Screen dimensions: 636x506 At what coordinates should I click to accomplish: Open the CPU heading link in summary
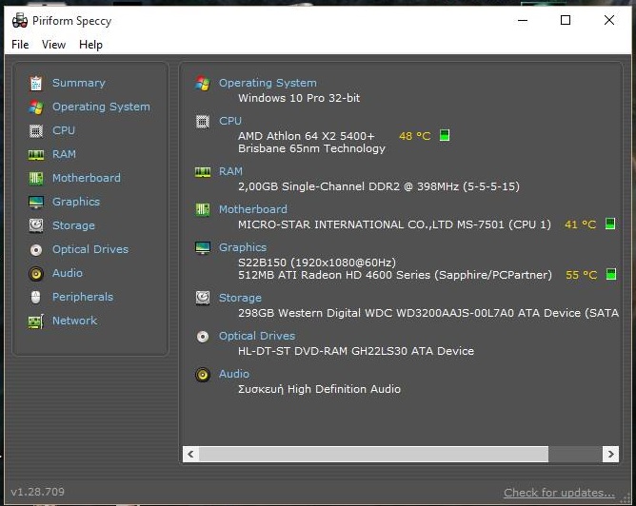[x=230, y=121]
